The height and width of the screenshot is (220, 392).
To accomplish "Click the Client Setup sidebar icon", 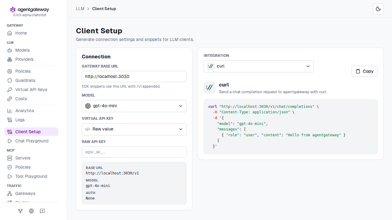I will (x=10, y=132).
